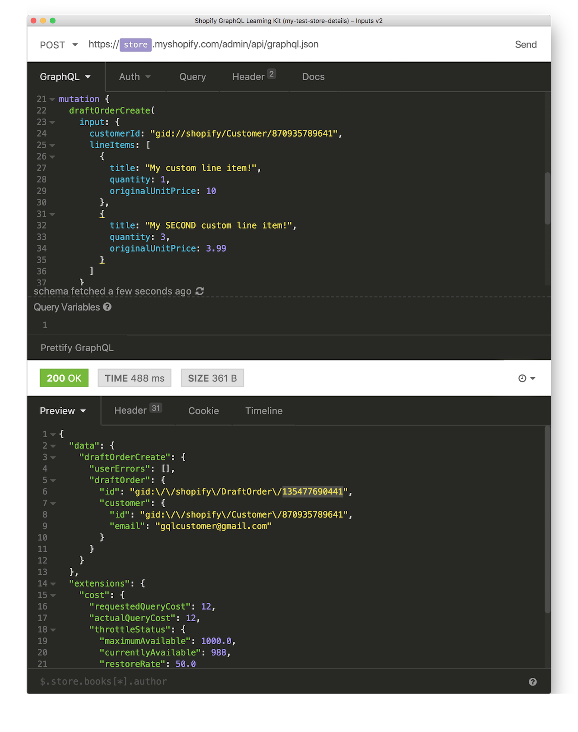The image size is (578, 732).
Task: Click Prettify GraphQL
Action: (x=77, y=348)
